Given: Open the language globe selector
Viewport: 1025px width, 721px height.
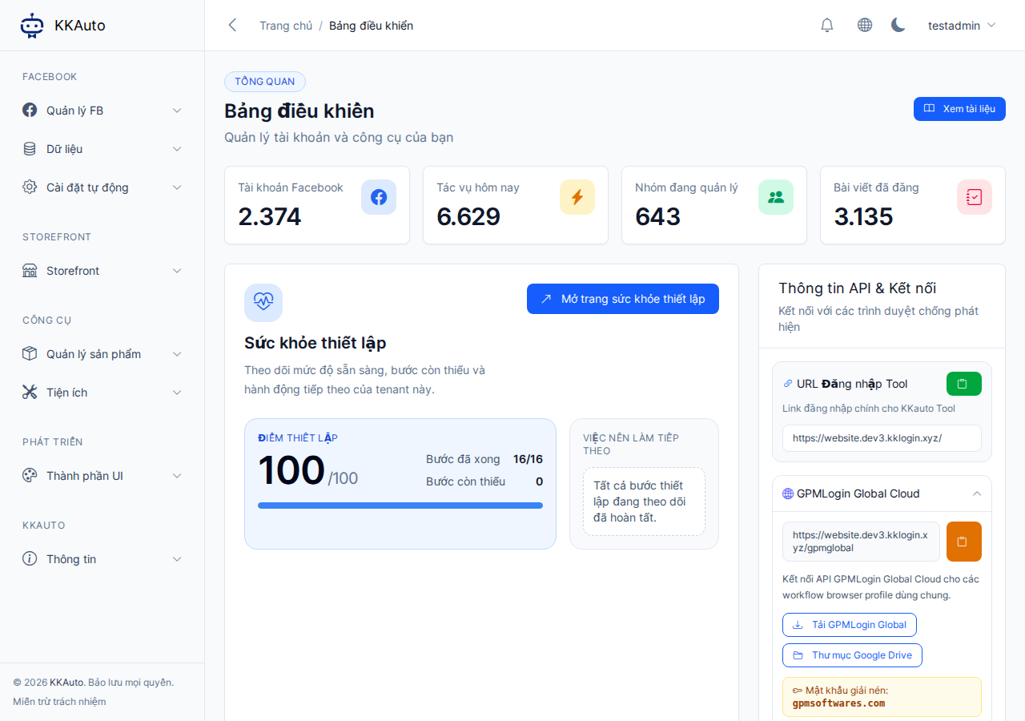Looking at the screenshot, I should (865, 26).
